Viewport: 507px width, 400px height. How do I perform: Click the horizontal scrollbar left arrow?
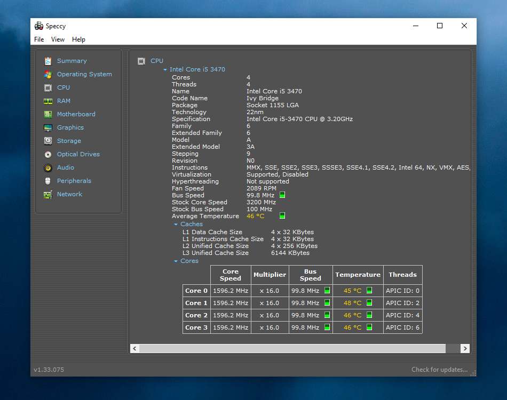coord(135,349)
